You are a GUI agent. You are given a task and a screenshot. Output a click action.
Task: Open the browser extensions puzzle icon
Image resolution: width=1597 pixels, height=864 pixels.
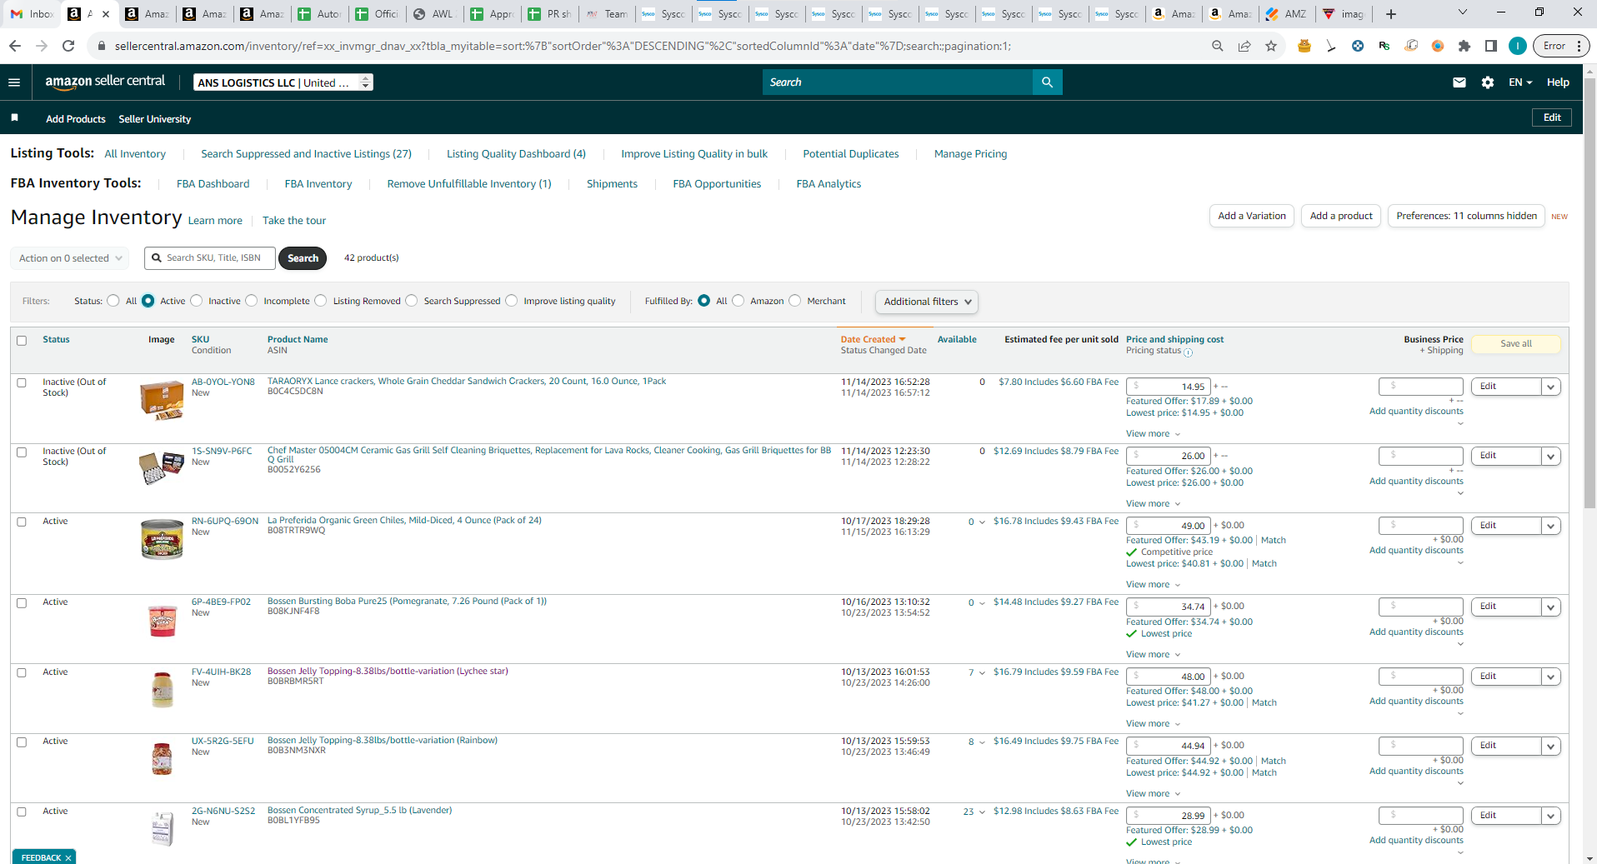point(1464,46)
